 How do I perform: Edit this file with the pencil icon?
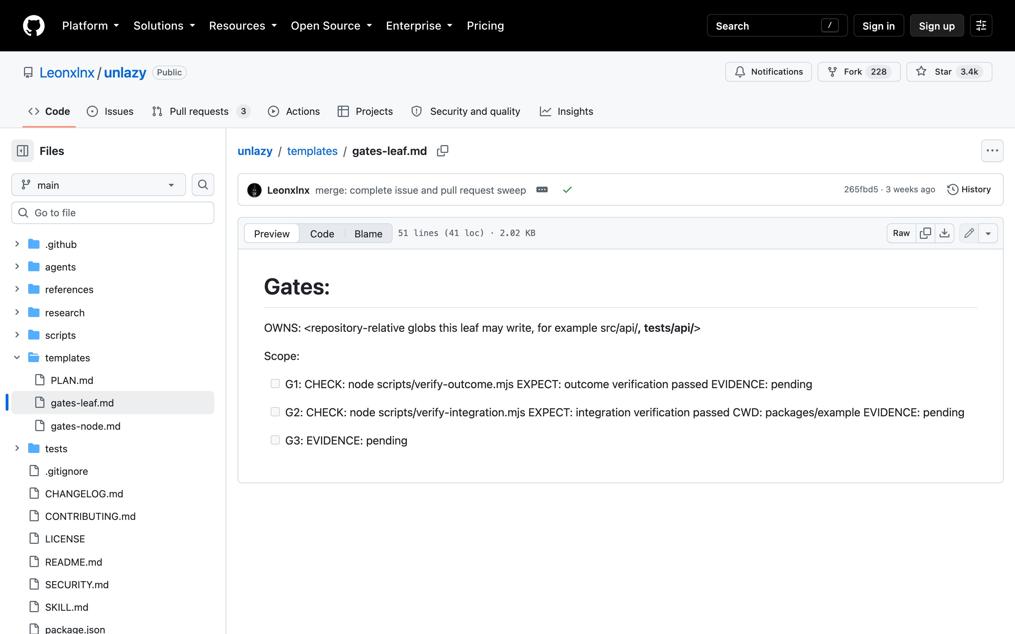click(969, 233)
